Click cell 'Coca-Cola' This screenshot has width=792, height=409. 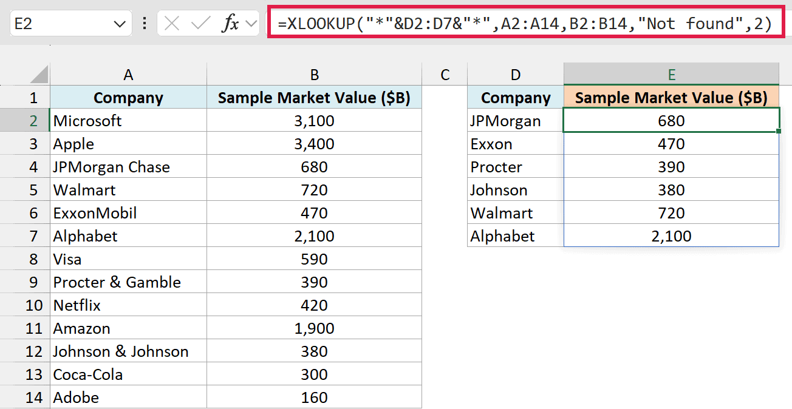[128, 374]
